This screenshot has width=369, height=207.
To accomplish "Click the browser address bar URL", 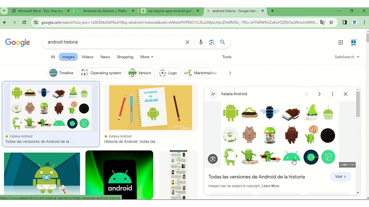I will [179, 22].
